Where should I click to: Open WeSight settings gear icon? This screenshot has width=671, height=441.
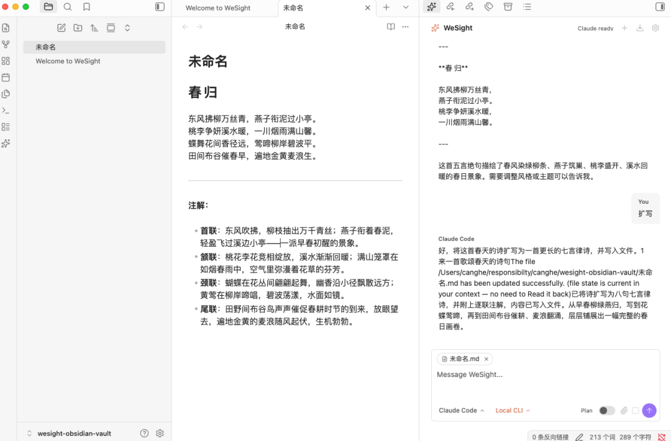click(655, 28)
